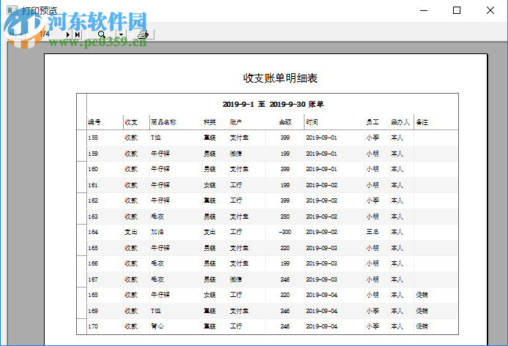The image size is (508, 346).
Task: Click the 商品名称 column header
Action: click(x=164, y=122)
